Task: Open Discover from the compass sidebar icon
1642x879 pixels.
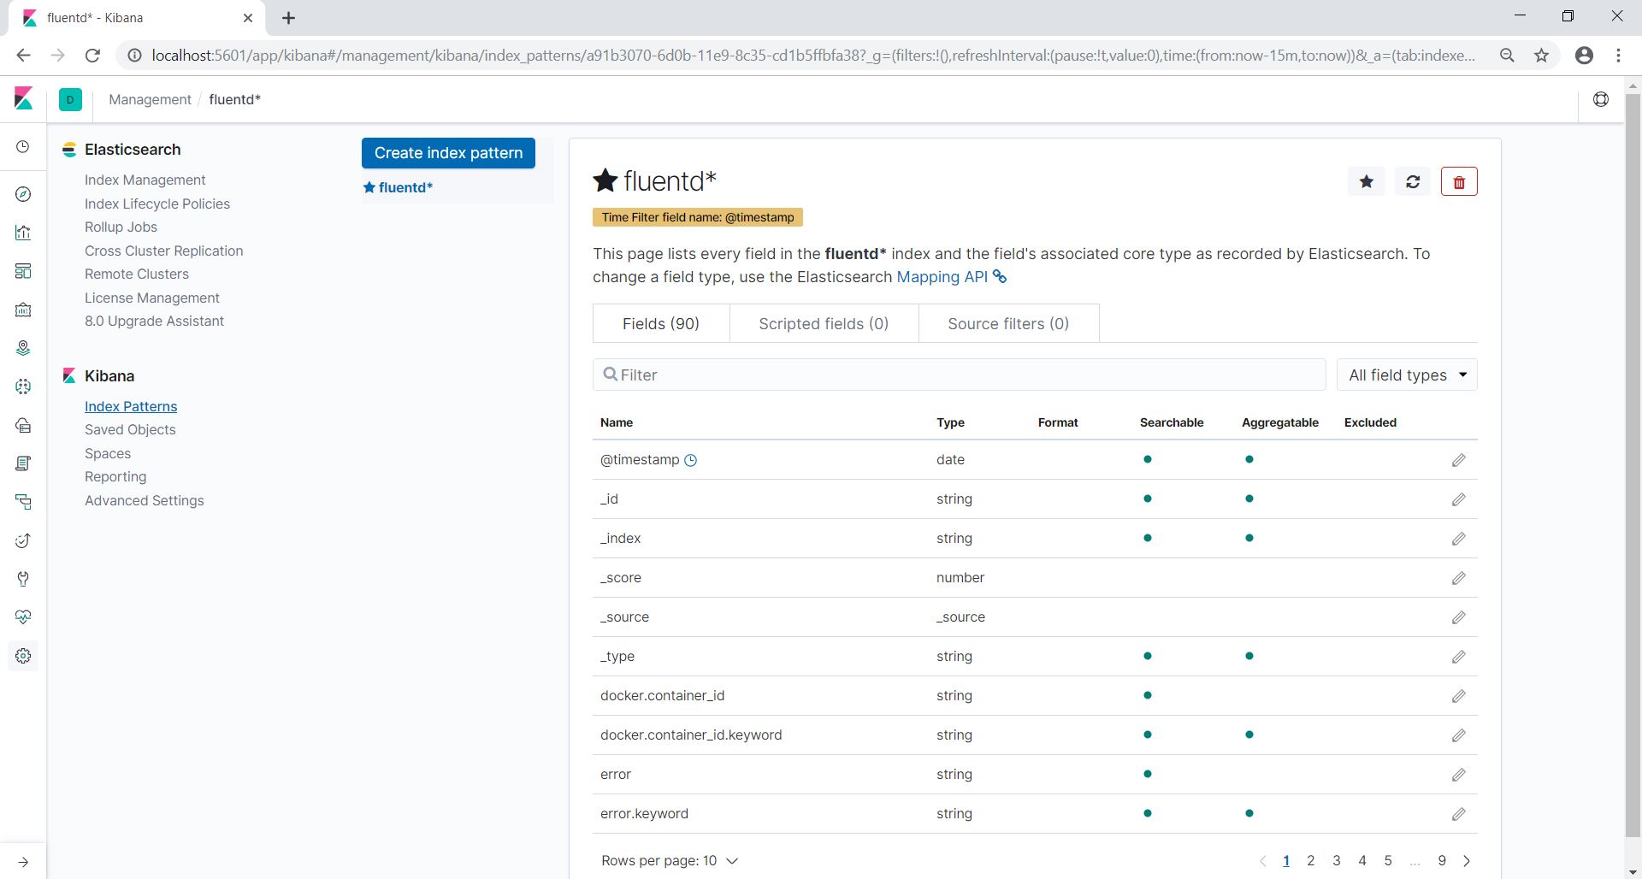Action: point(23,194)
